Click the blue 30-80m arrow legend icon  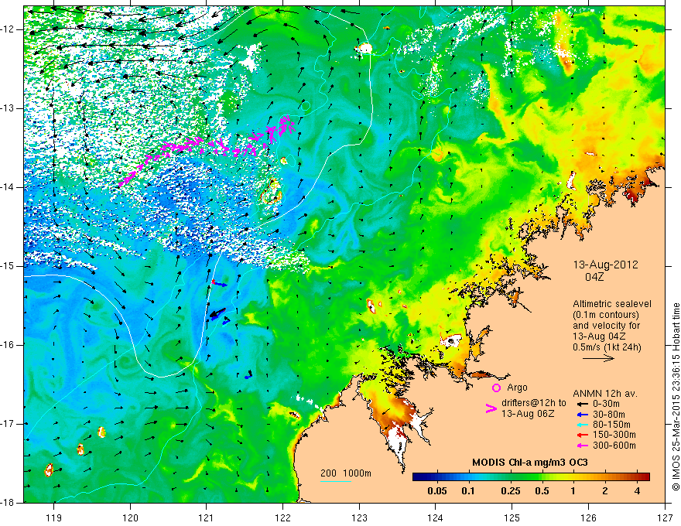[x=582, y=415]
